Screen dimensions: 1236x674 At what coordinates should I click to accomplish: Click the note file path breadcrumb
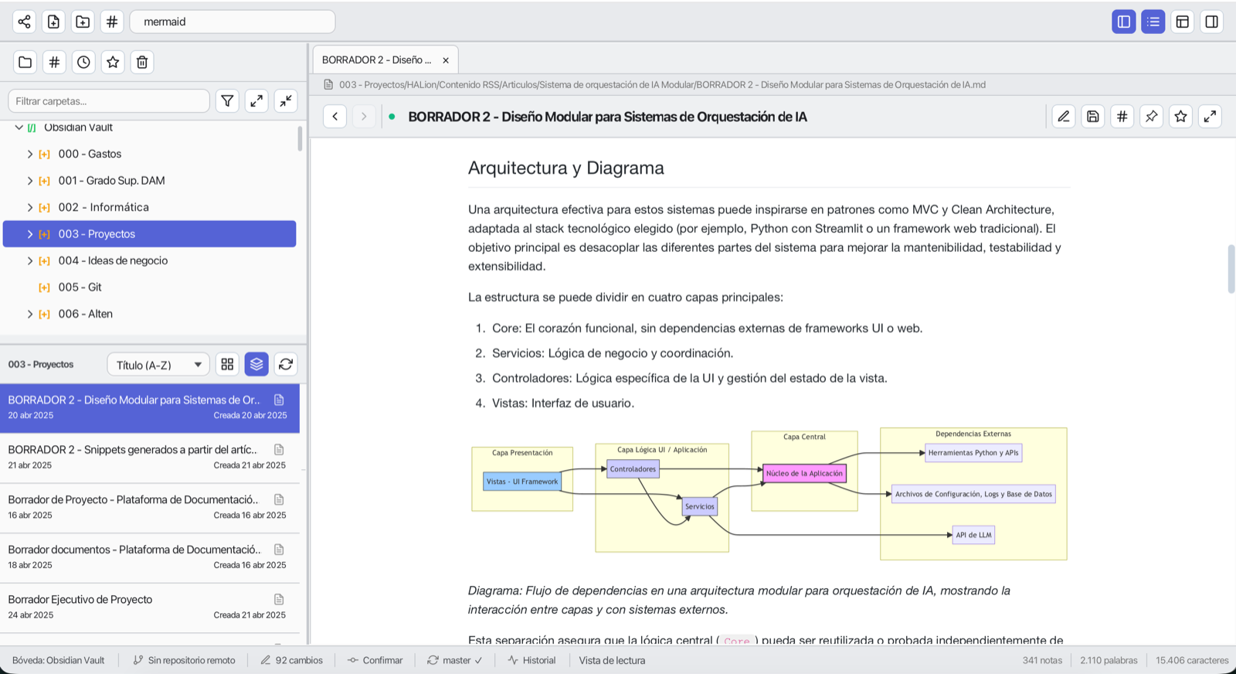662,85
